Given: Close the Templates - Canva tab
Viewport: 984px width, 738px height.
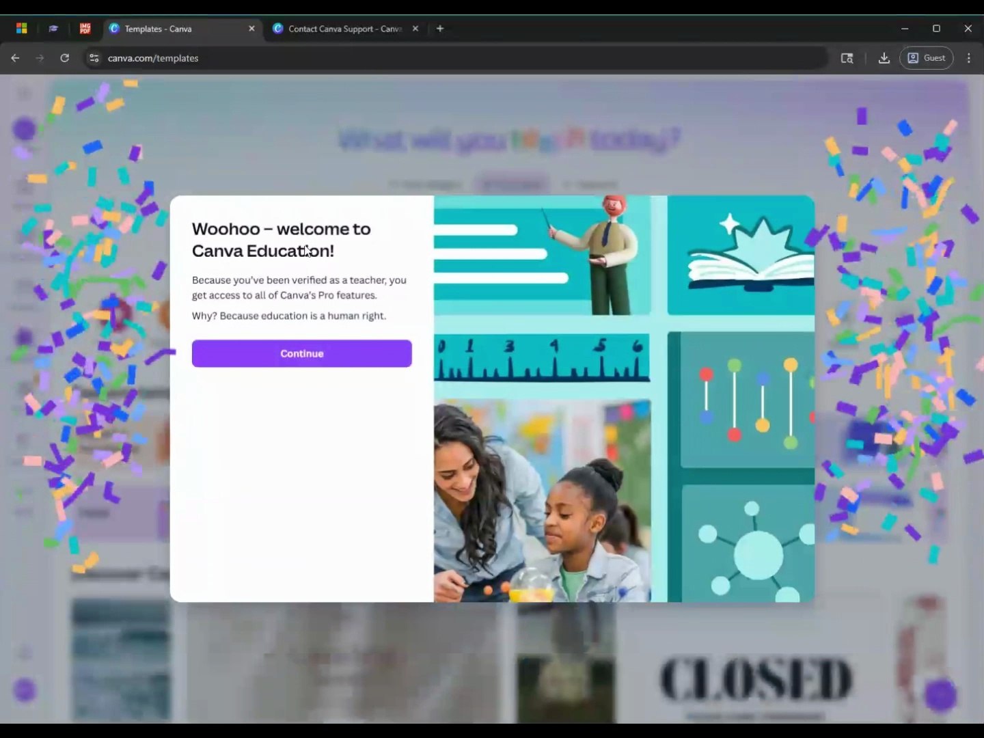Looking at the screenshot, I should pyautogui.click(x=251, y=29).
